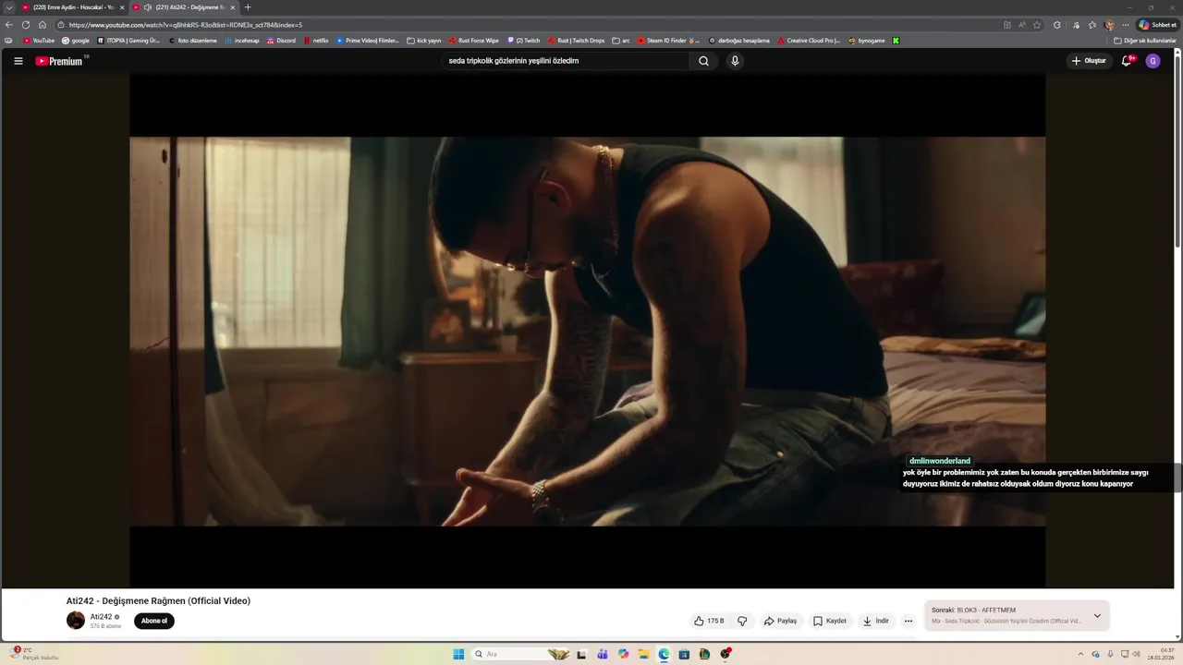Open a new browser tab
1183x665 pixels.
click(x=248, y=7)
